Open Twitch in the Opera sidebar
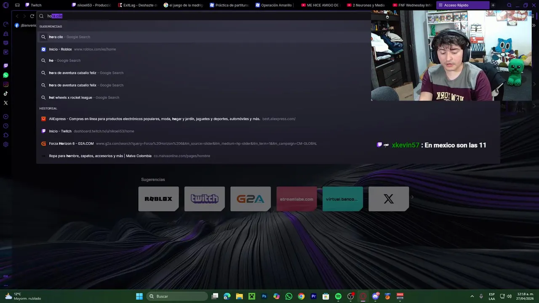The width and height of the screenshot is (539, 303). tap(6, 66)
